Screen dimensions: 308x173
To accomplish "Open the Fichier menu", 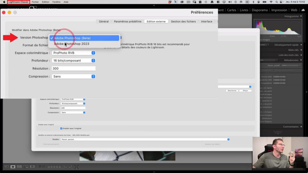I will pos(35,2).
